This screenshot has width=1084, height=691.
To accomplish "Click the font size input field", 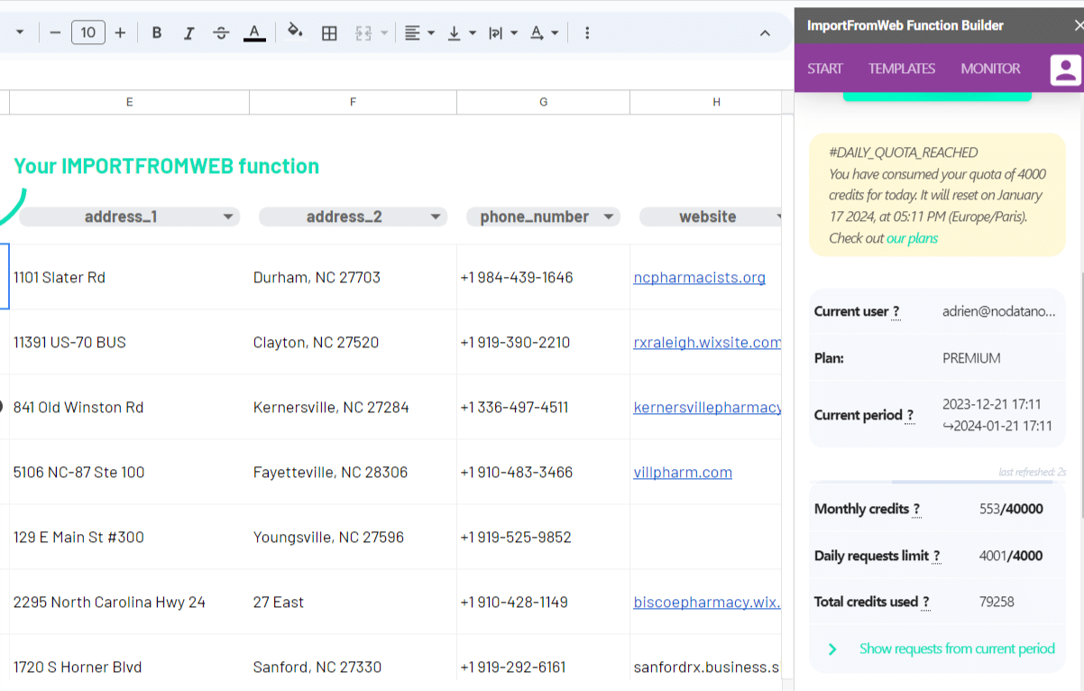I will coord(87,33).
